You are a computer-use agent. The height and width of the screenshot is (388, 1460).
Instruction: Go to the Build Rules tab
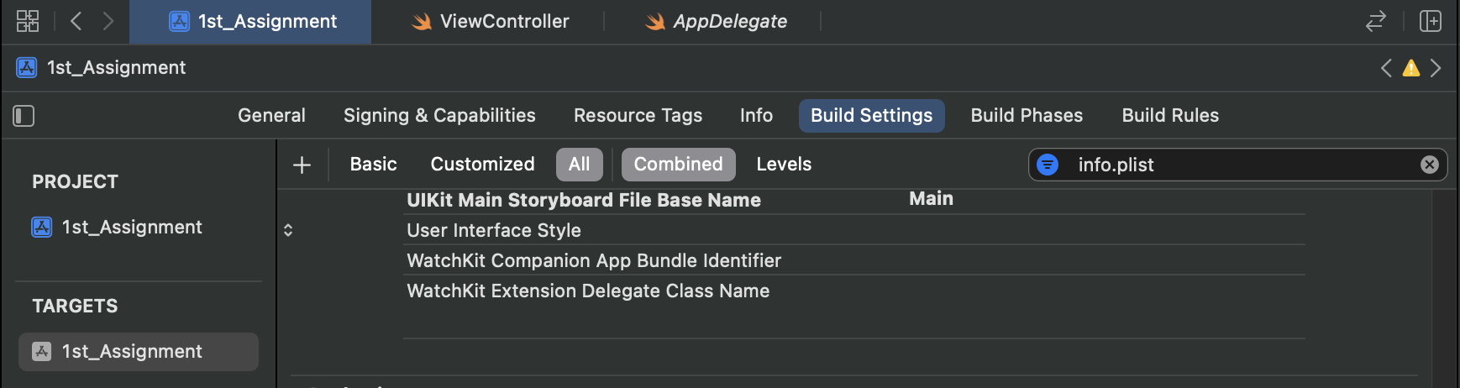pos(1170,116)
